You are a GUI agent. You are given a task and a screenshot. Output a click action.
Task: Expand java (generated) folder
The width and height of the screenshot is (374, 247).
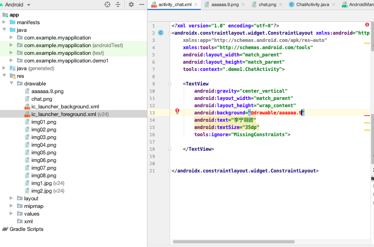(4, 68)
